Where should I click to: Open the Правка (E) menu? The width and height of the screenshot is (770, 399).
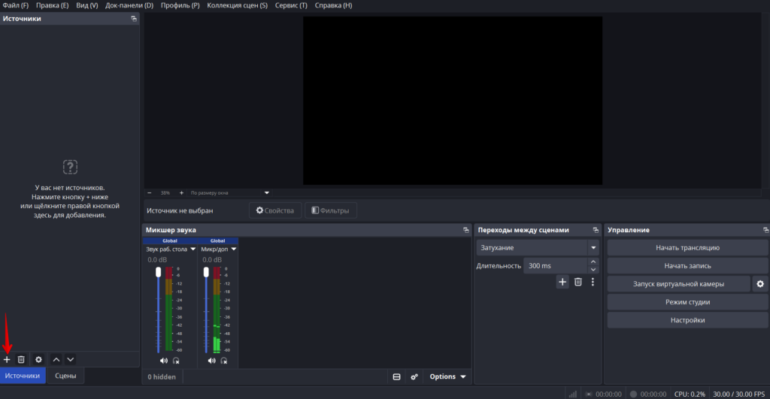52,5
